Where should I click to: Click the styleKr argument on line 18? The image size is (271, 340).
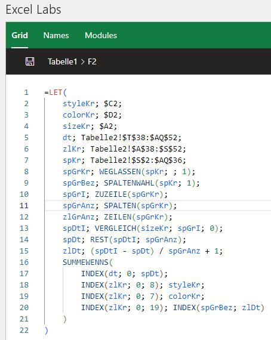pos(184,285)
